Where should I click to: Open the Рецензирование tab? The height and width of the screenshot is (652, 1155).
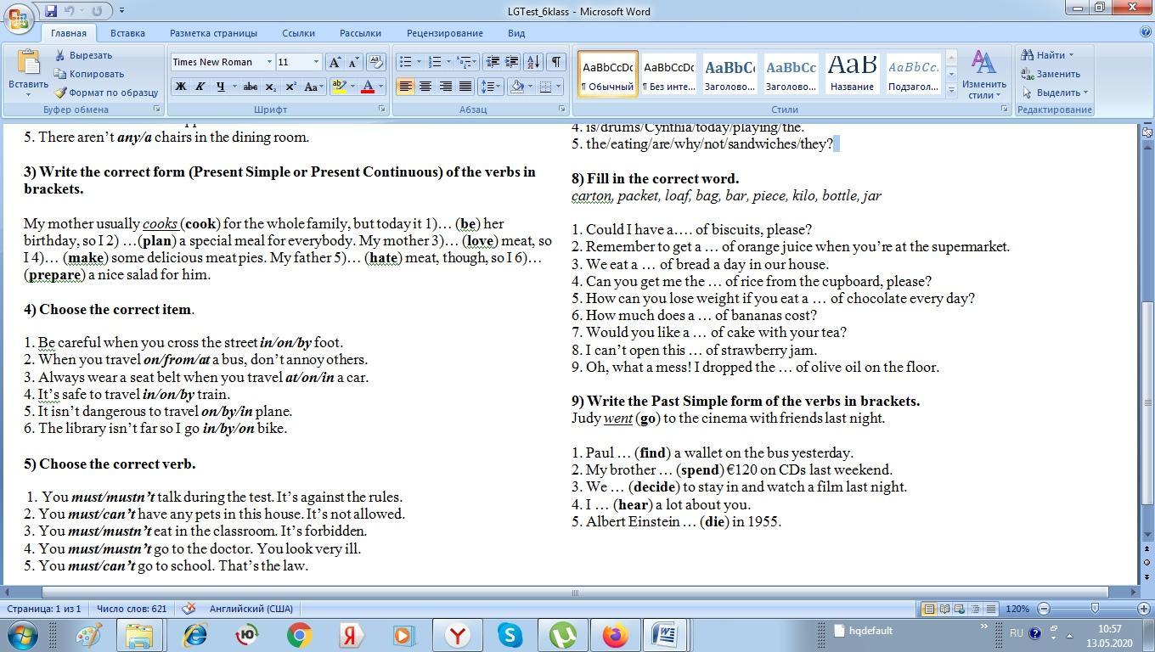coord(444,33)
